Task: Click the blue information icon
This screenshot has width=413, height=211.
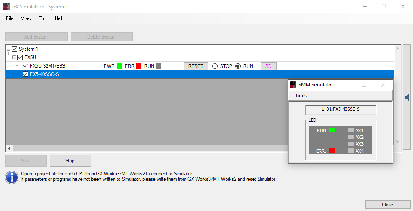Action: 12,177
